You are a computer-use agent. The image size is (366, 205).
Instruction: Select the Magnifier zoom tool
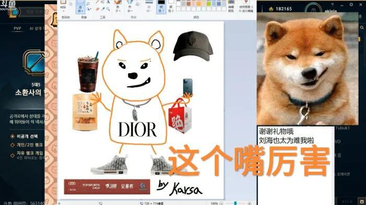coord(108,9)
